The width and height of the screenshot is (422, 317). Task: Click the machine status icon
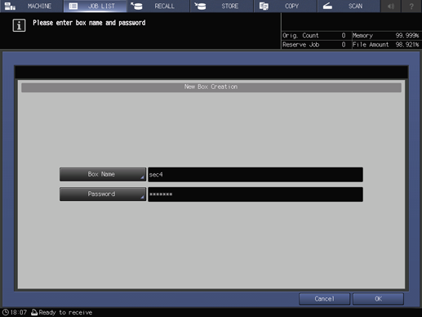coord(10,6)
